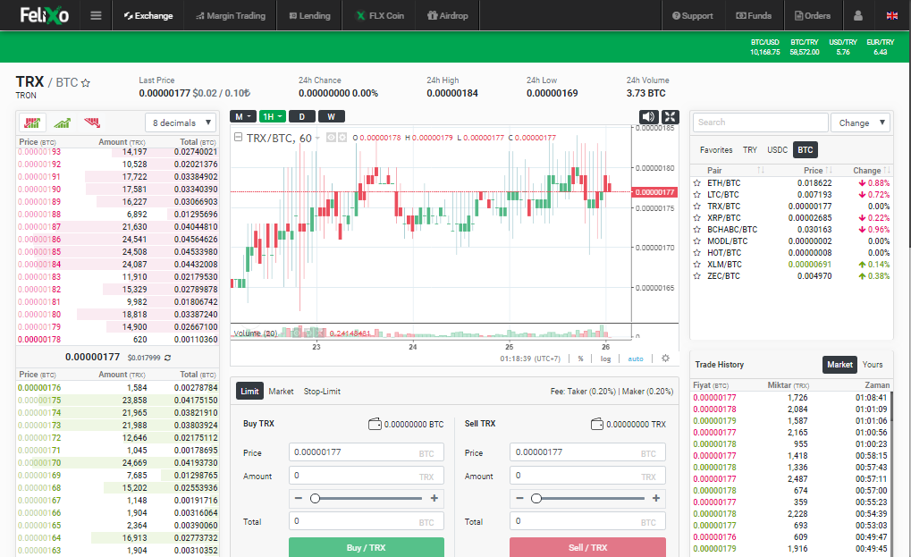Click the Buy TRX Price field

(x=366, y=452)
